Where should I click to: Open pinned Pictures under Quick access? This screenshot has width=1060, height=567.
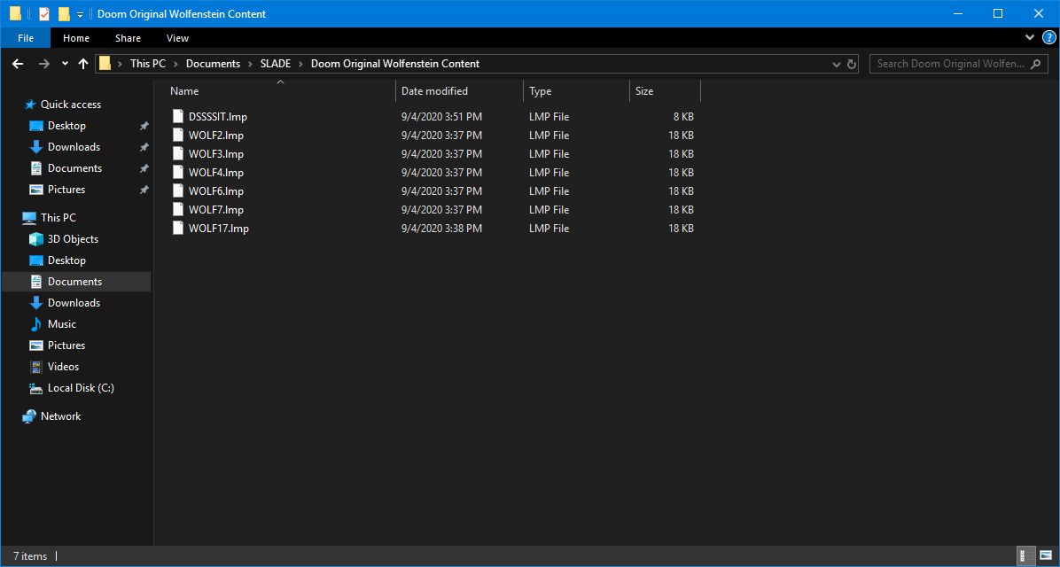click(66, 190)
